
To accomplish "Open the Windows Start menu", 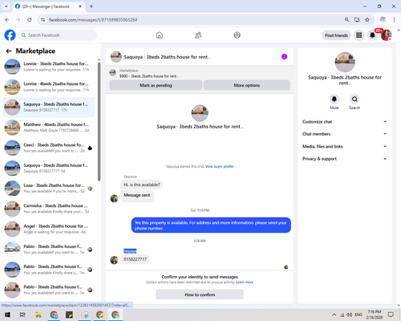I will [7, 315].
